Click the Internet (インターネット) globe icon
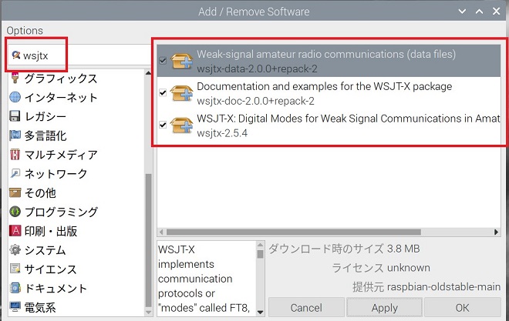Screen dimensions: 509x321 15,98
